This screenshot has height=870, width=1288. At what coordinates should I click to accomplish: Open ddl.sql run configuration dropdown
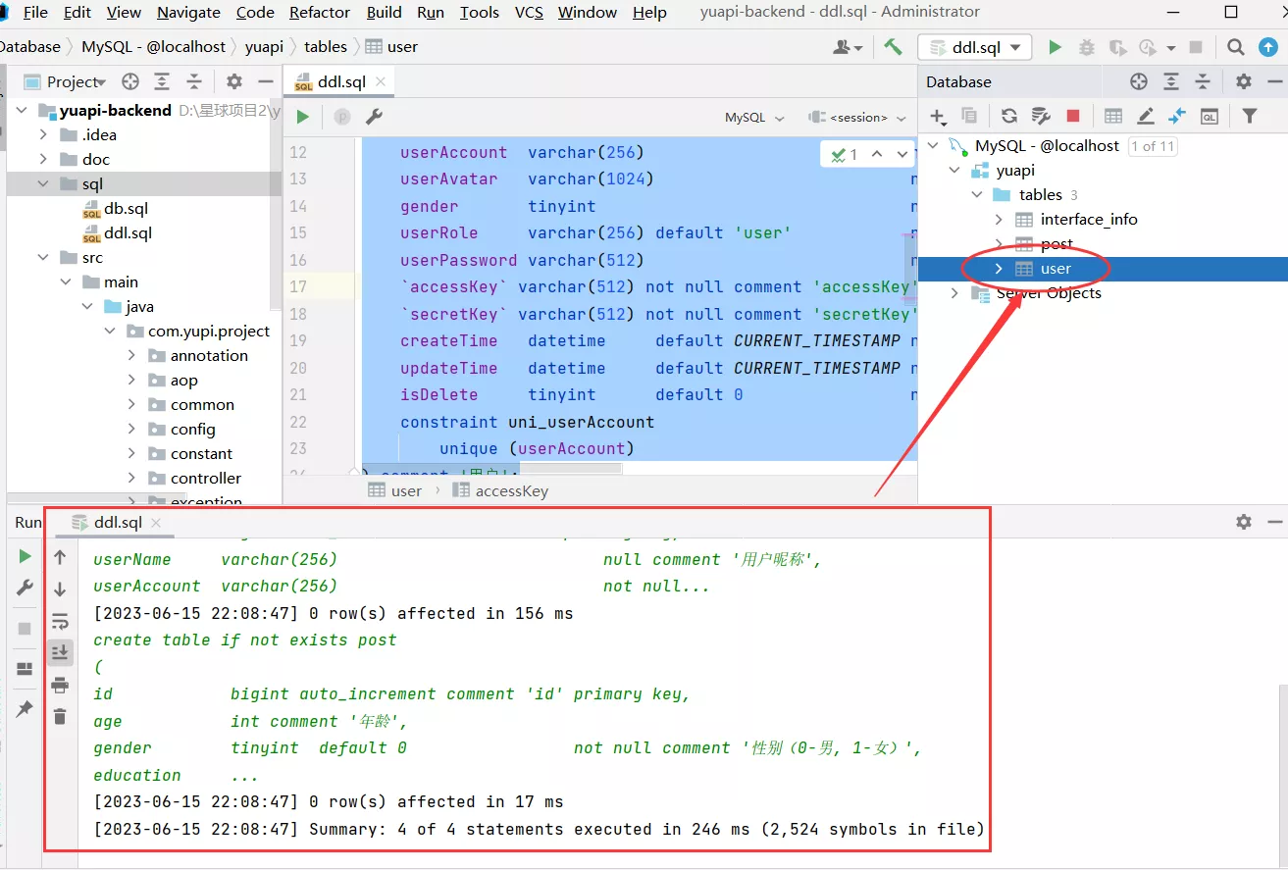tap(974, 47)
